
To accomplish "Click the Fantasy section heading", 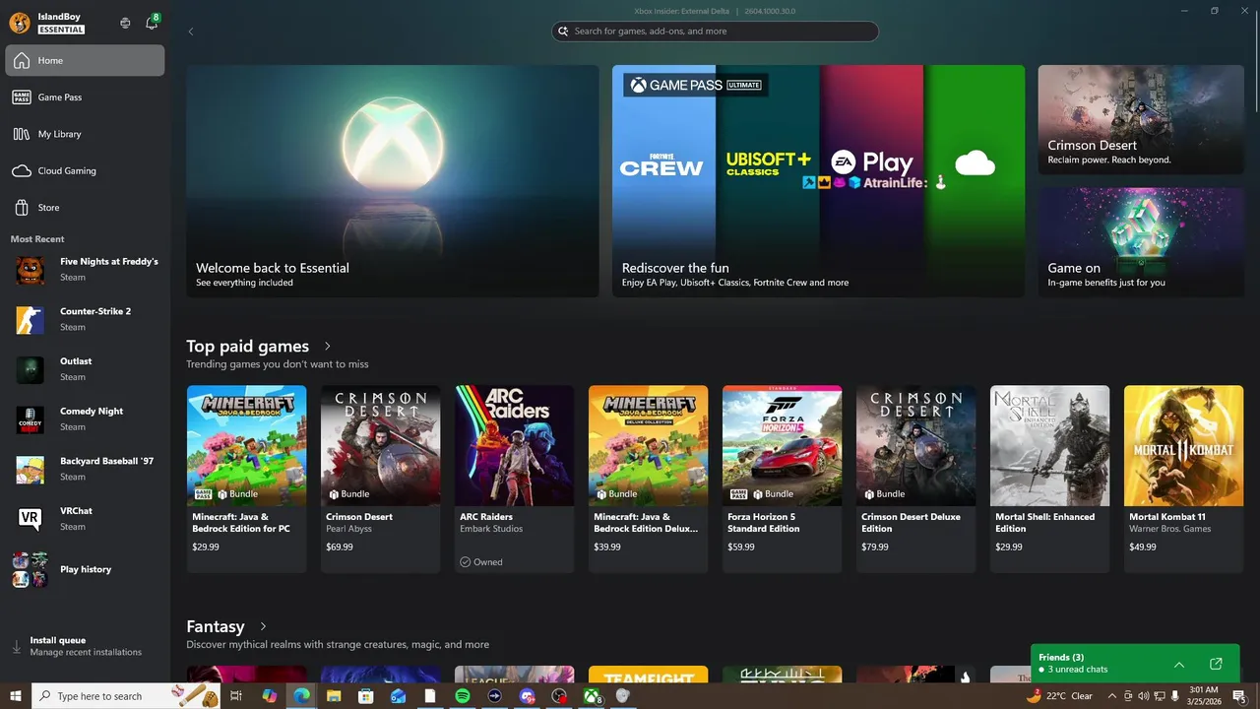I will tap(216, 626).
